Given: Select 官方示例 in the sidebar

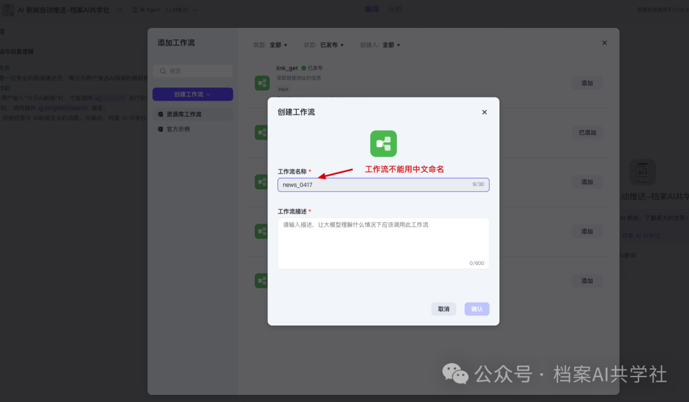Looking at the screenshot, I should click(x=193, y=129).
